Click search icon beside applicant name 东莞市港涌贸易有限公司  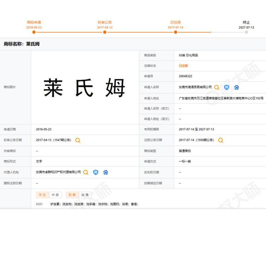217,87
